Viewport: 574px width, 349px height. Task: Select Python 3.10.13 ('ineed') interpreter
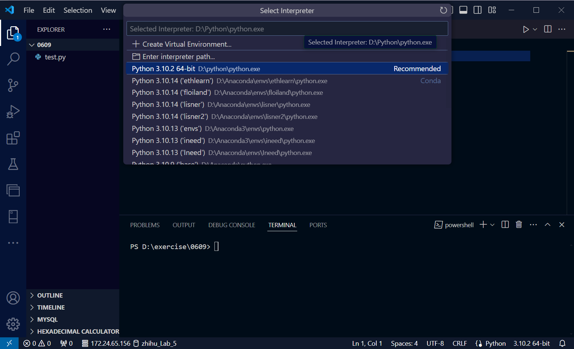coord(287,141)
